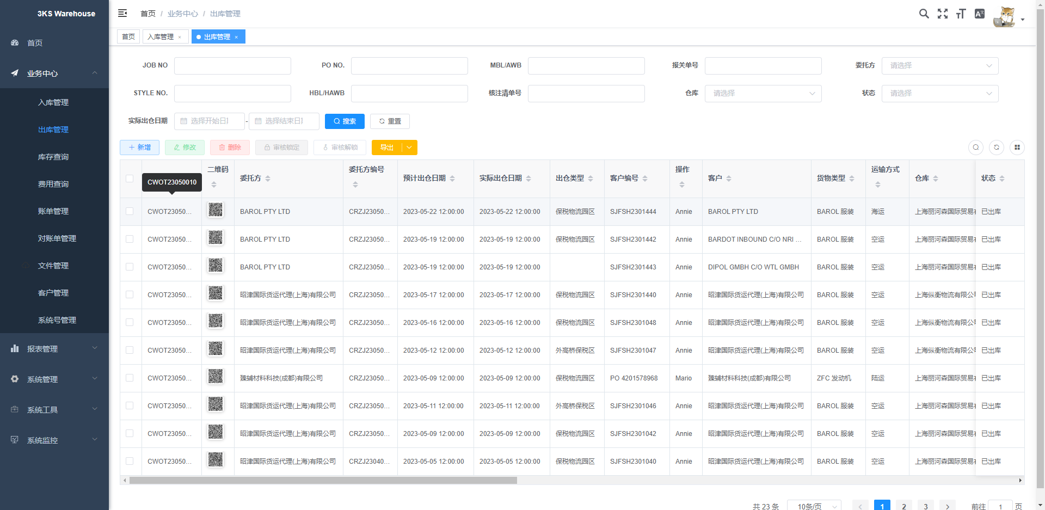Click the JOB NO input field
The height and width of the screenshot is (510, 1045).
[232, 65]
